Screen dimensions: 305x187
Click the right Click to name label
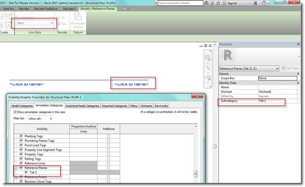coord(131,84)
